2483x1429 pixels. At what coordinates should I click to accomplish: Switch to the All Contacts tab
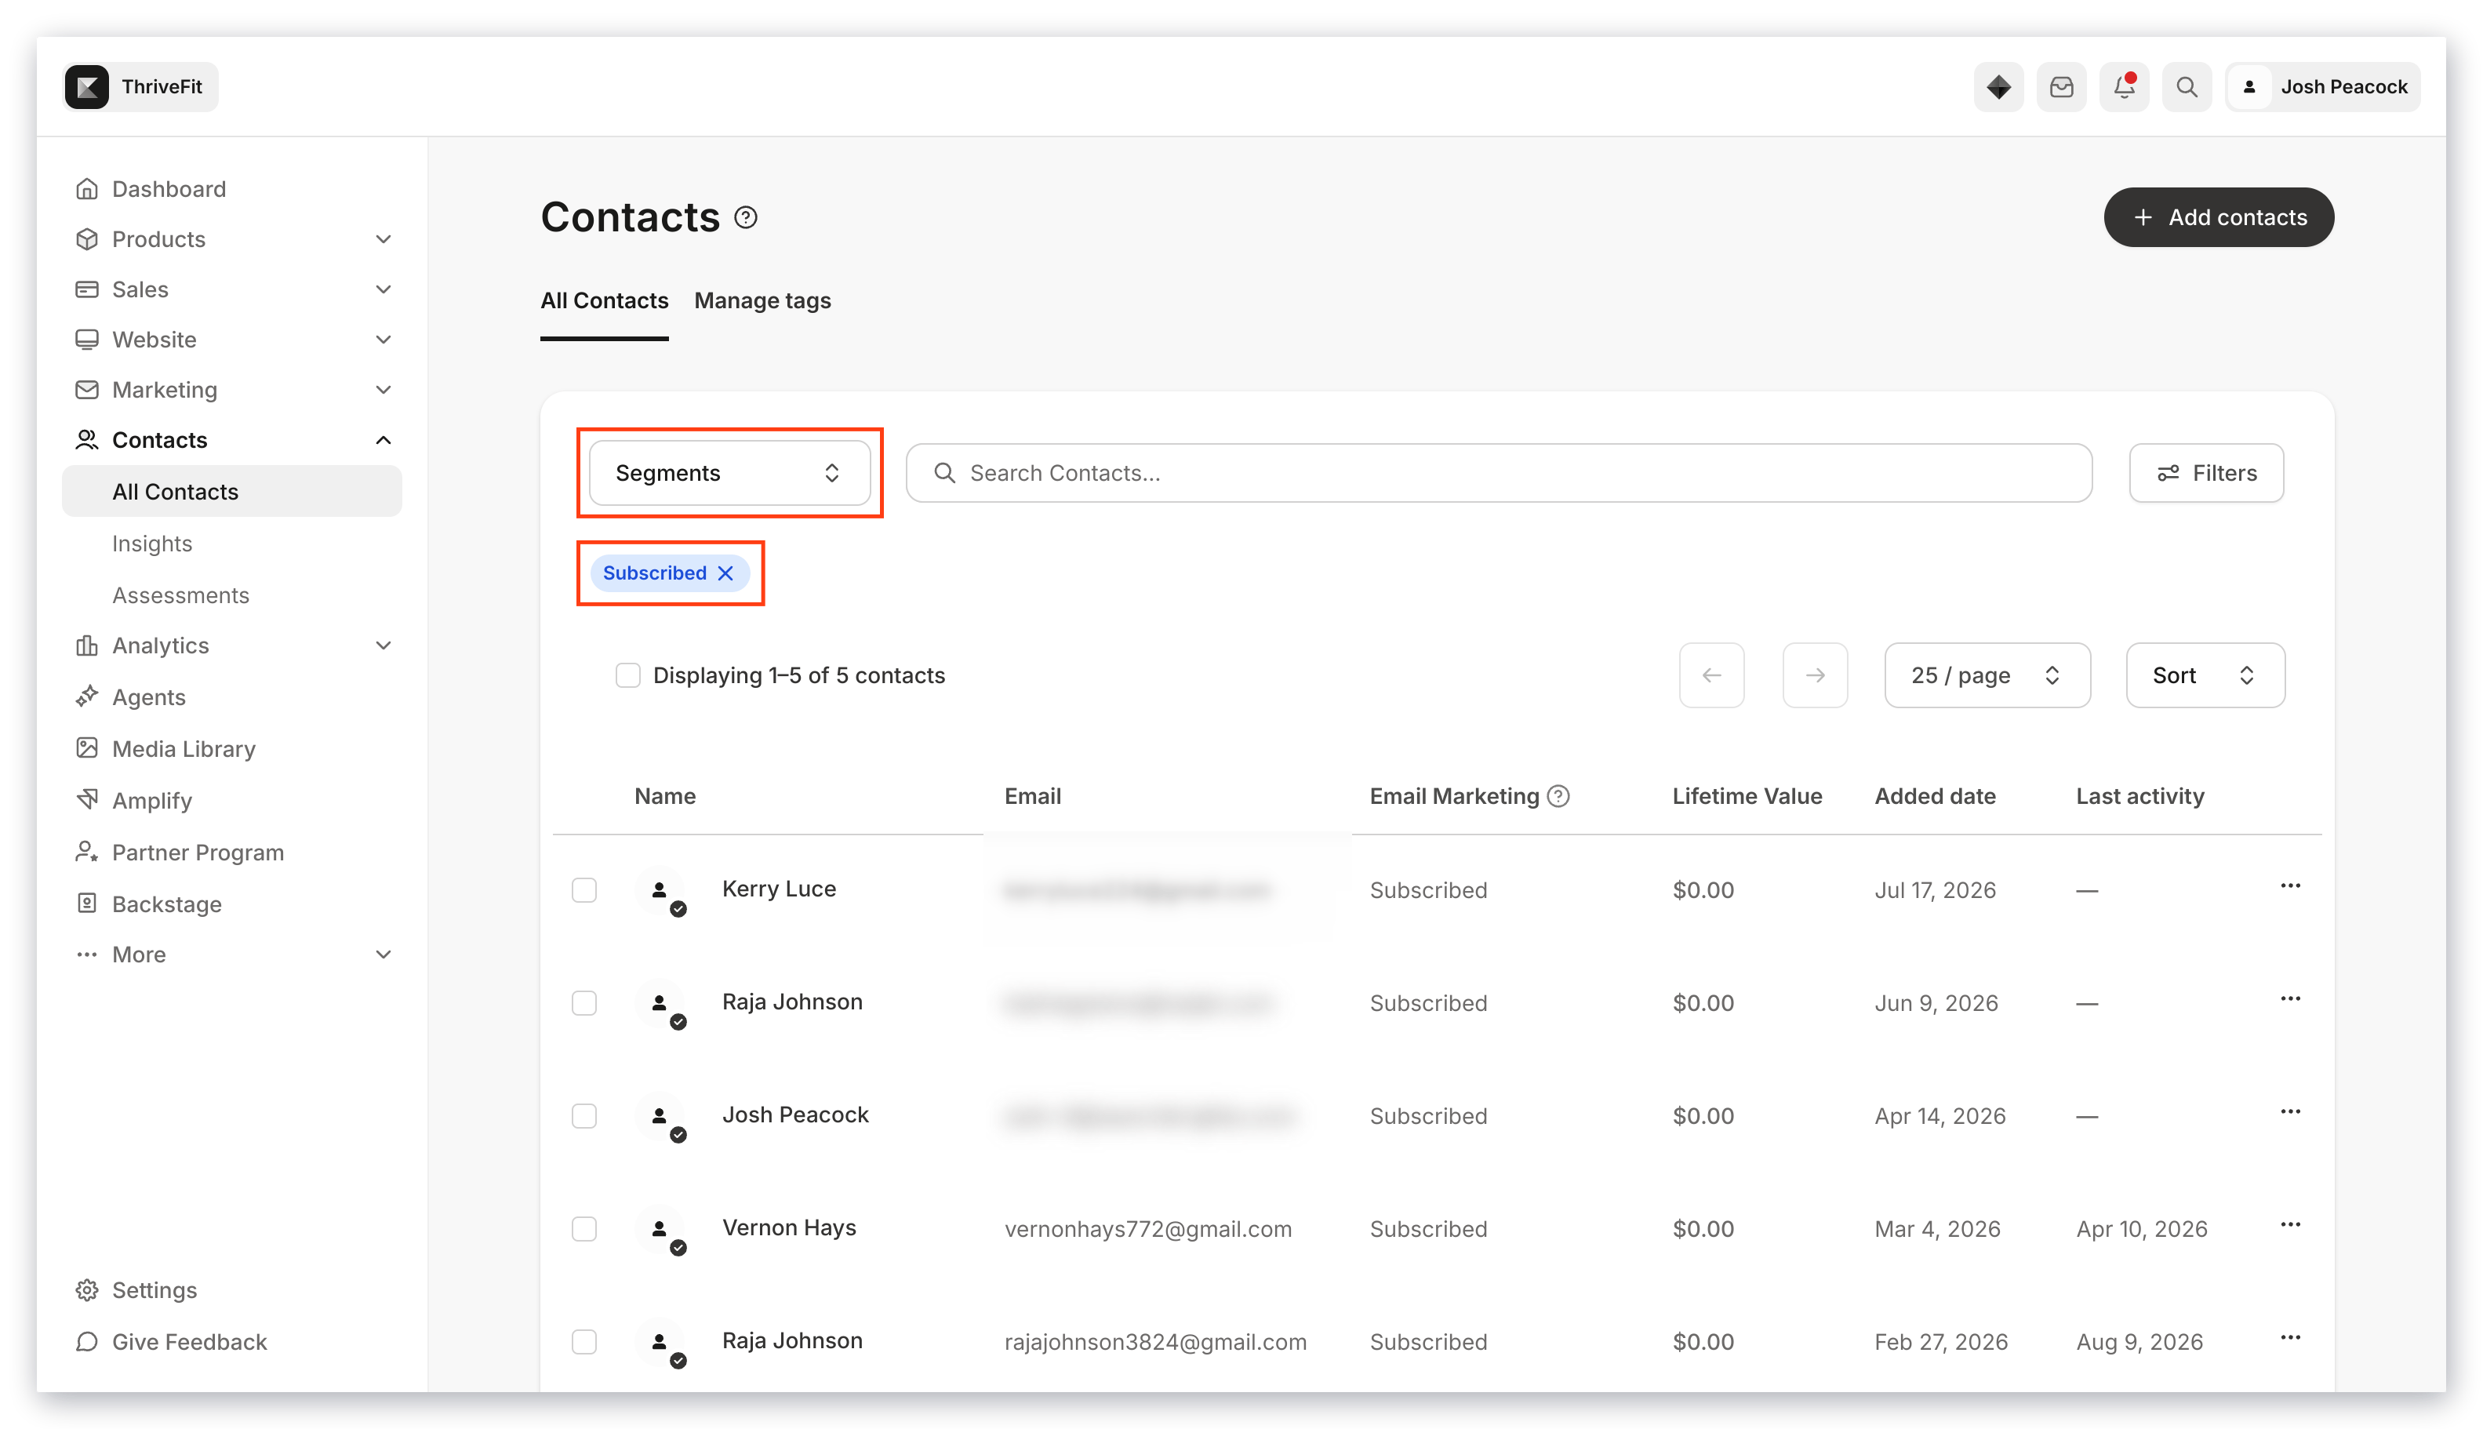(604, 300)
